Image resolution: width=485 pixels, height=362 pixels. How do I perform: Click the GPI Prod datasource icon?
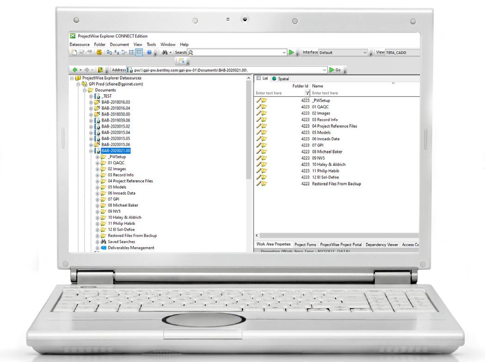84,84
